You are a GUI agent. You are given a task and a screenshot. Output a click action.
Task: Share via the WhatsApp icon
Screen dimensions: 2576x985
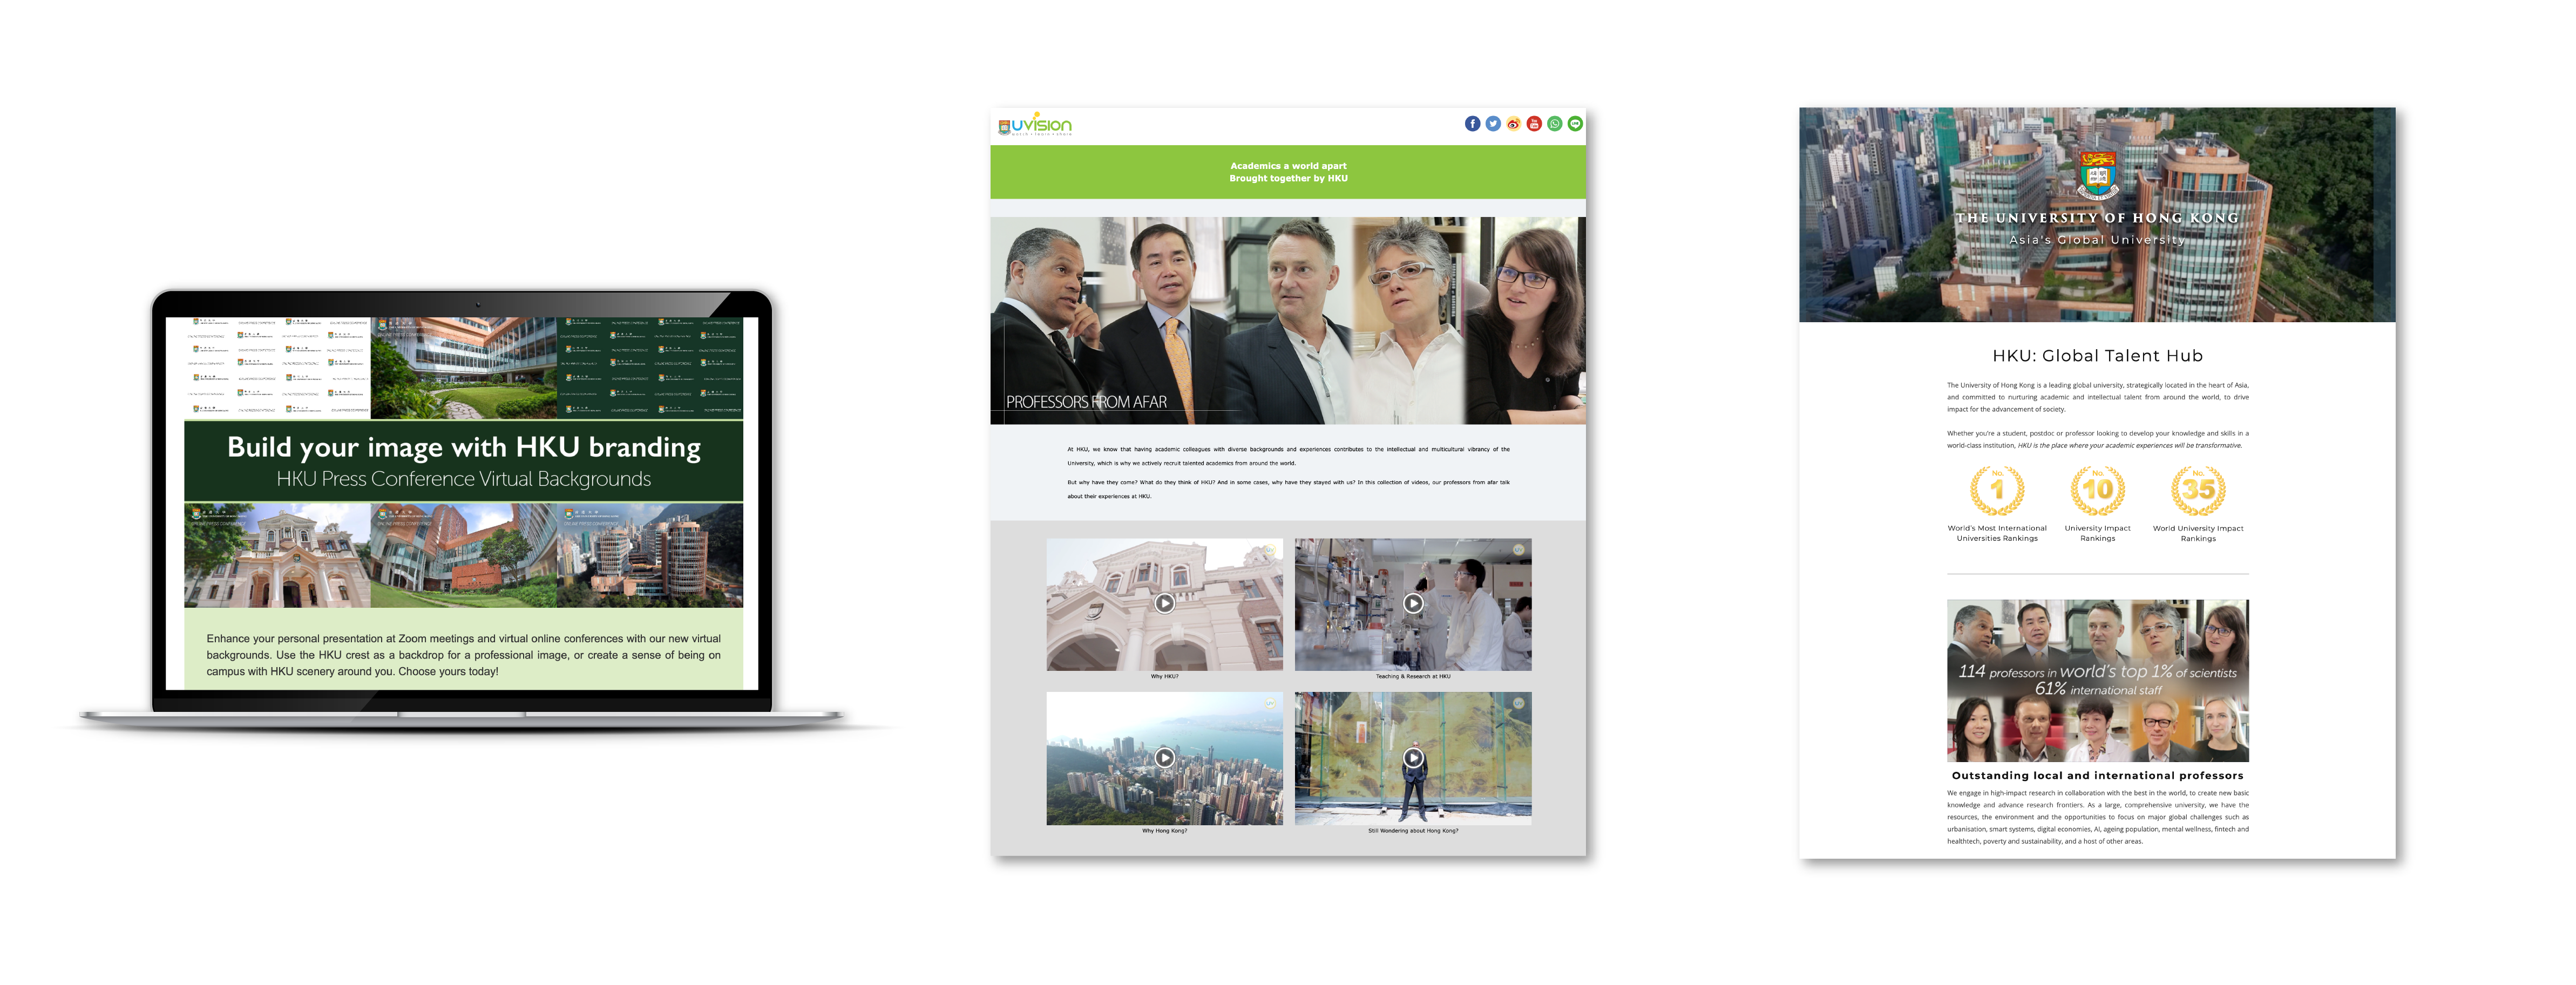[1554, 124]
